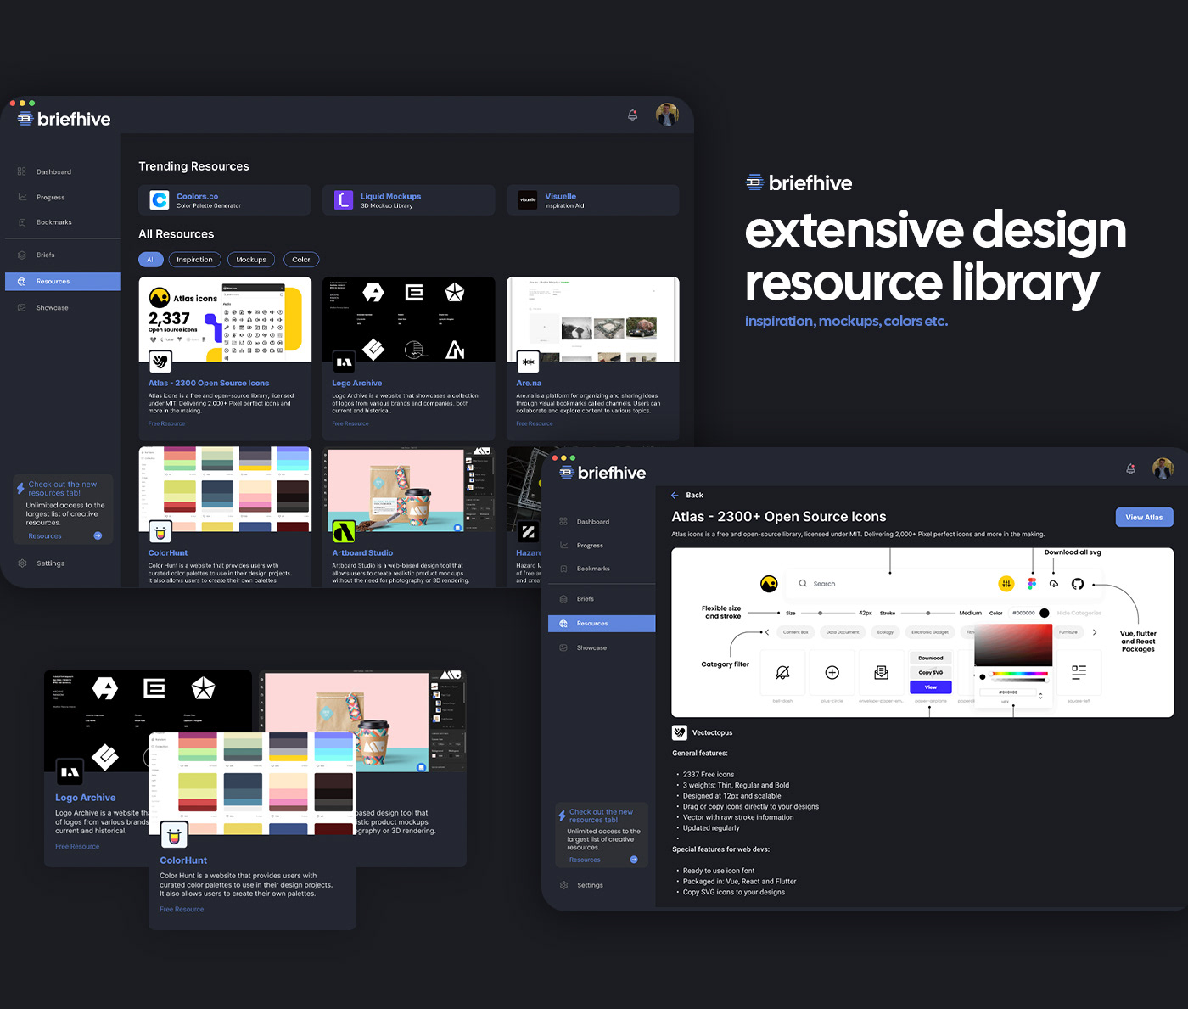Screen dimensions: 1188x1009
Task: Open Artboard Studio coffee mockup thumbnail in grid
Action: coord(409,490)
